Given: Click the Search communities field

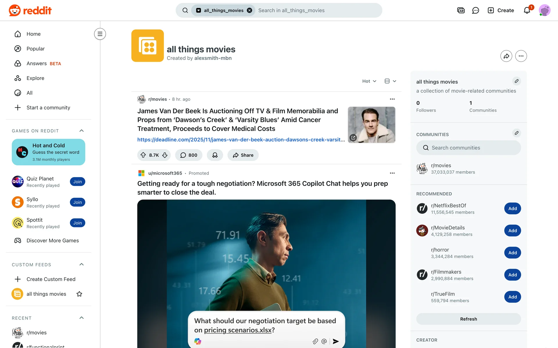Looking at the screenshot, I should coord(468,148).
